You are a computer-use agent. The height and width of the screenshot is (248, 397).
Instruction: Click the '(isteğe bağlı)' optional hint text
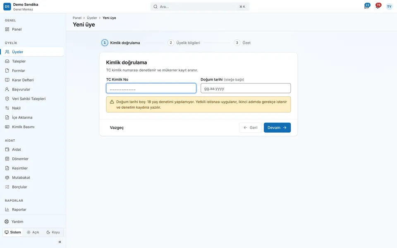pos(234,80)
